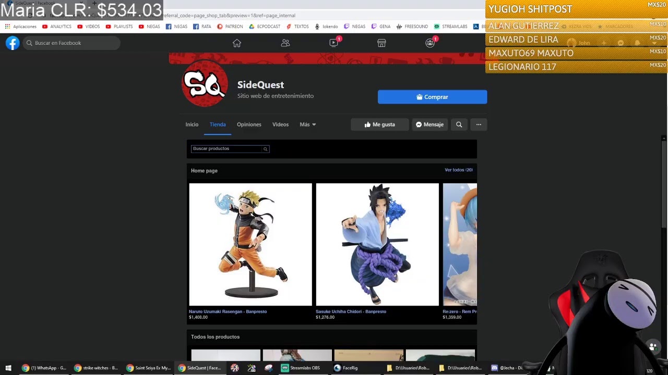Click the SideQuest page title
The image size is (668, 375).
(260, 85)
